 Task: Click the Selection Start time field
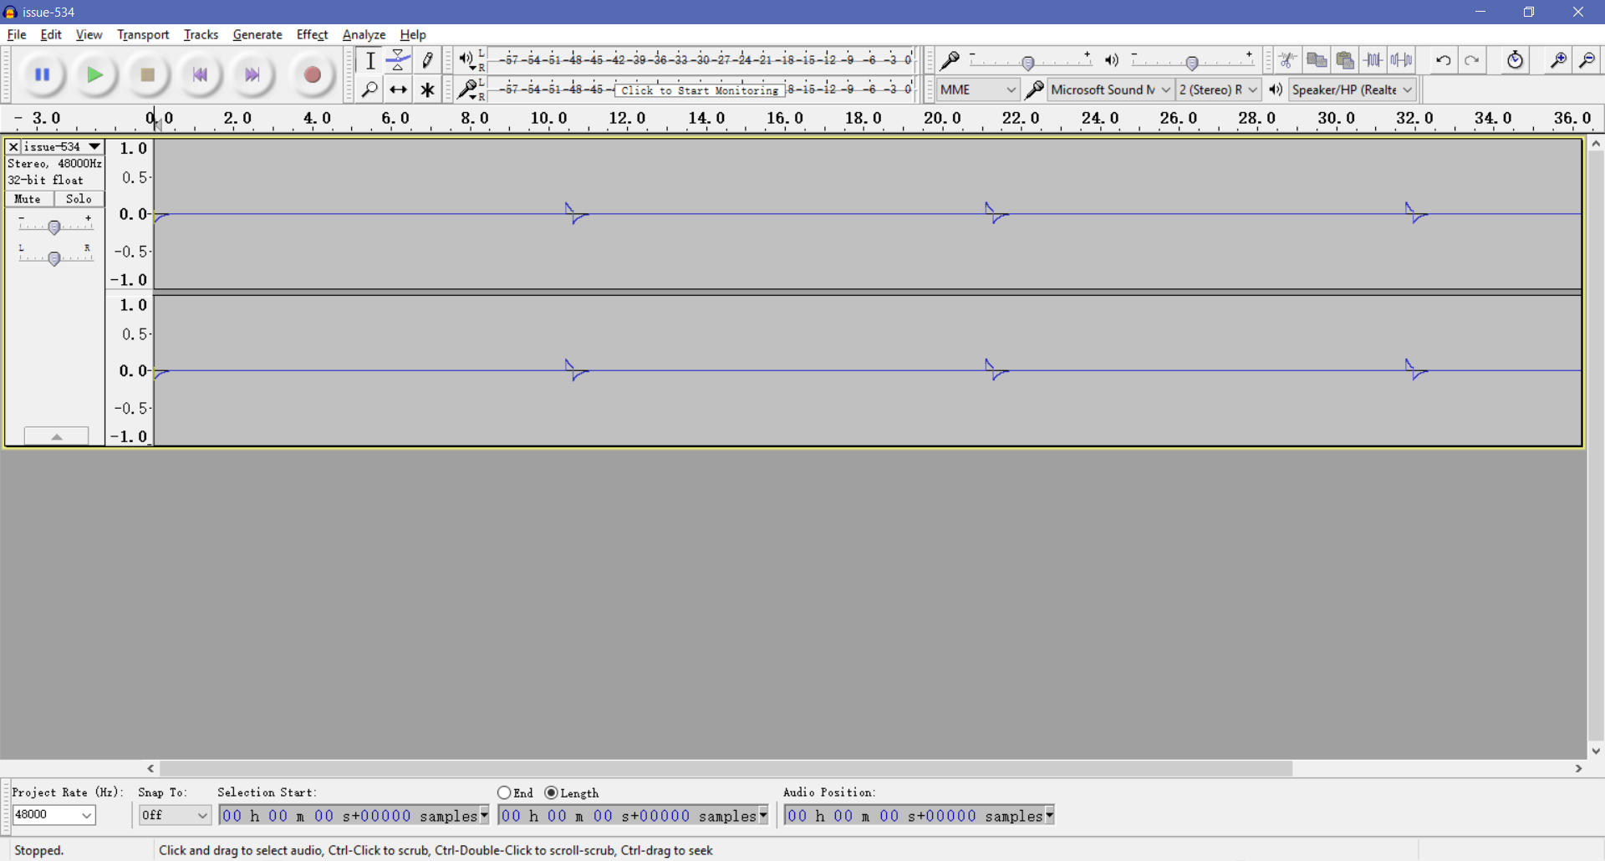[349, 815]
